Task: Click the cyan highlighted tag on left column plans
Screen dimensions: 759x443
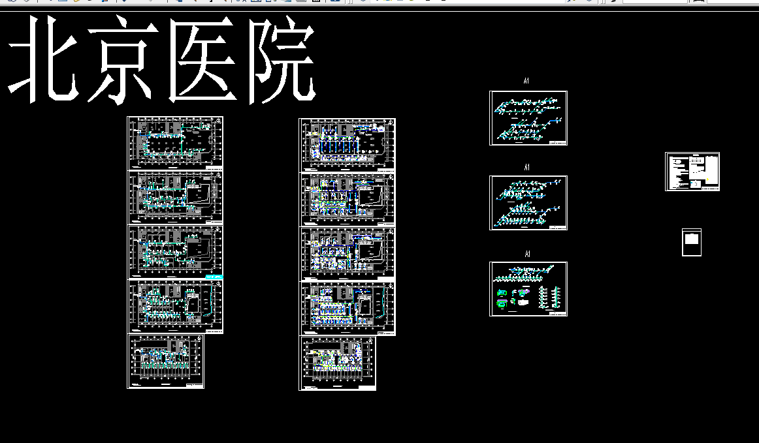Action: (x=214, y=277)
